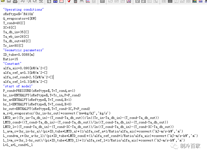Open the Integral Table window icon
The image size is (207, 155).
pos(176,1)
